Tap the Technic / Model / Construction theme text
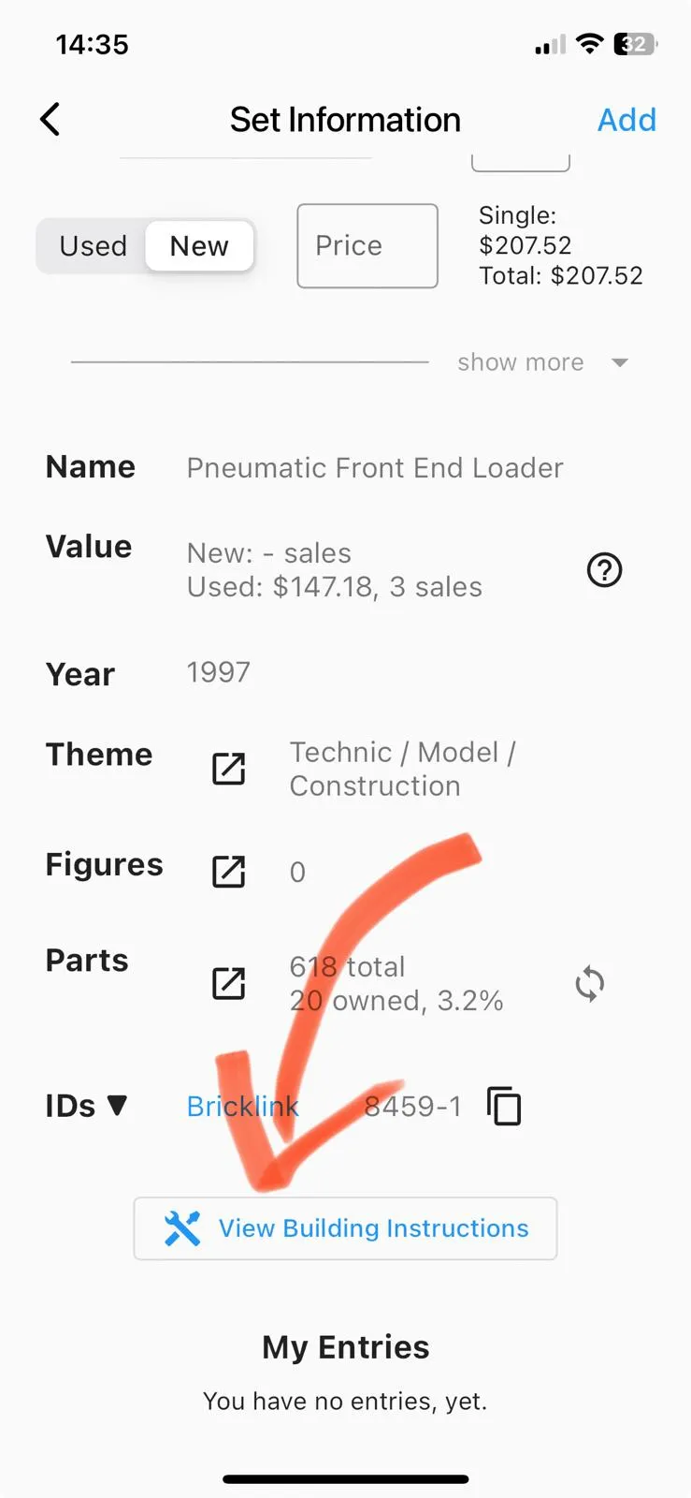 pos(402,769)
